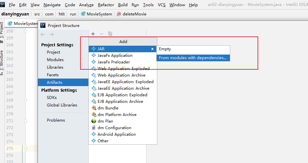The height and width of the screenshot is (163, 308).
Task: Switch to the MovieSystem editor tab
Action: pyautogui.click(x=23, y=23)
